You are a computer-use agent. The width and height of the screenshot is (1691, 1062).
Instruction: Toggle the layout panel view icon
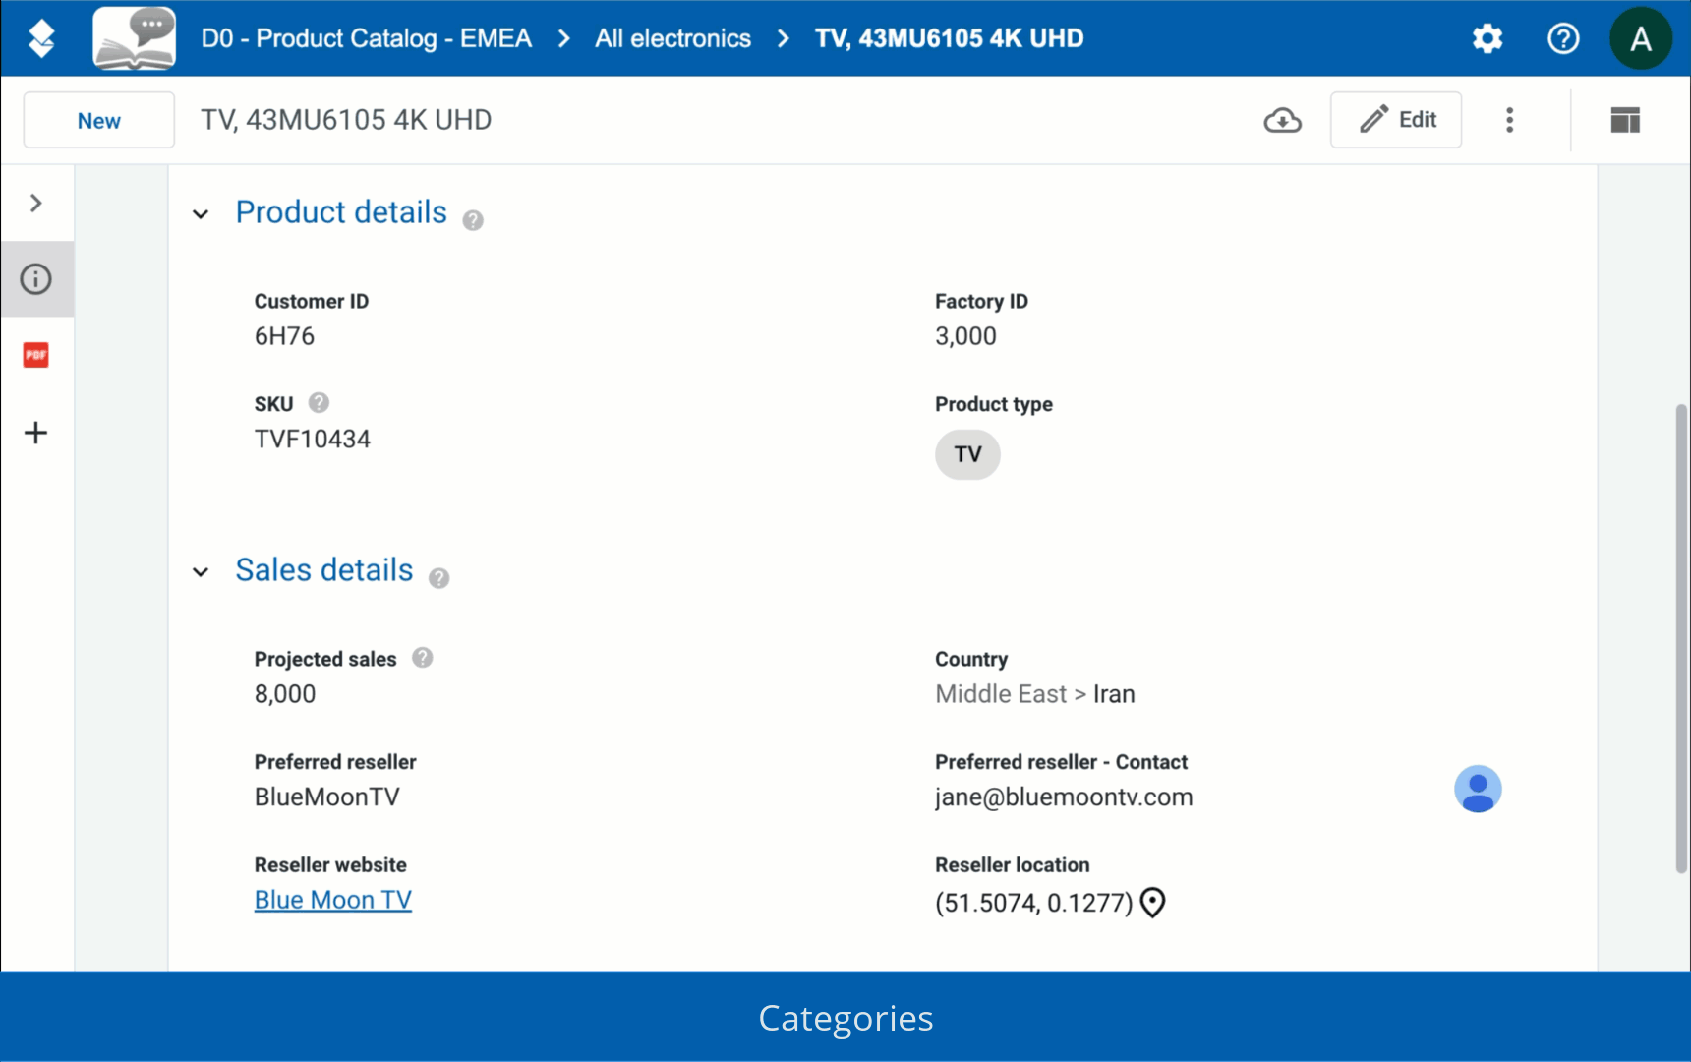pyautogui.click(x=1625, y=120)
